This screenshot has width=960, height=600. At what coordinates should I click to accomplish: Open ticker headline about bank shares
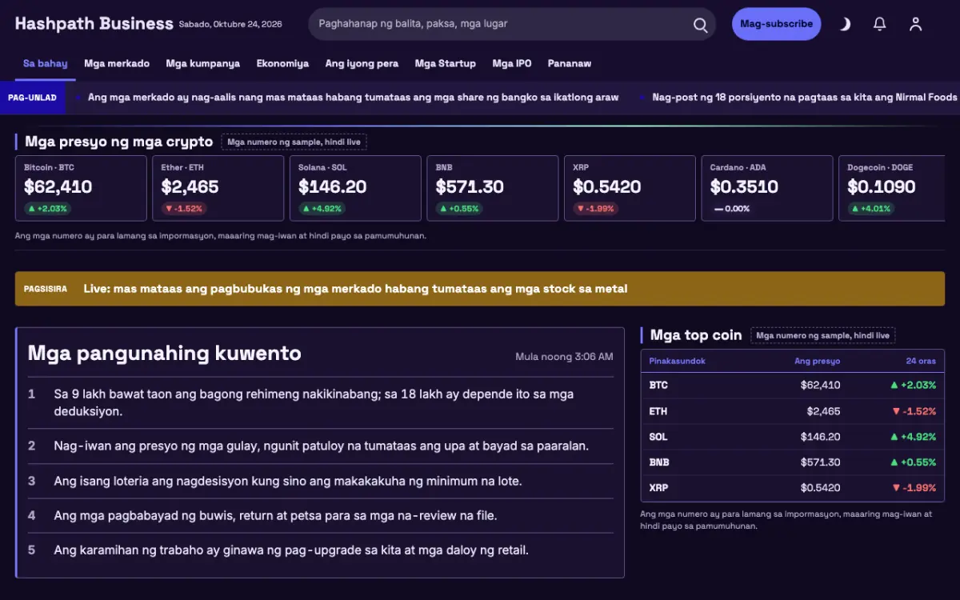coord(353,97)
